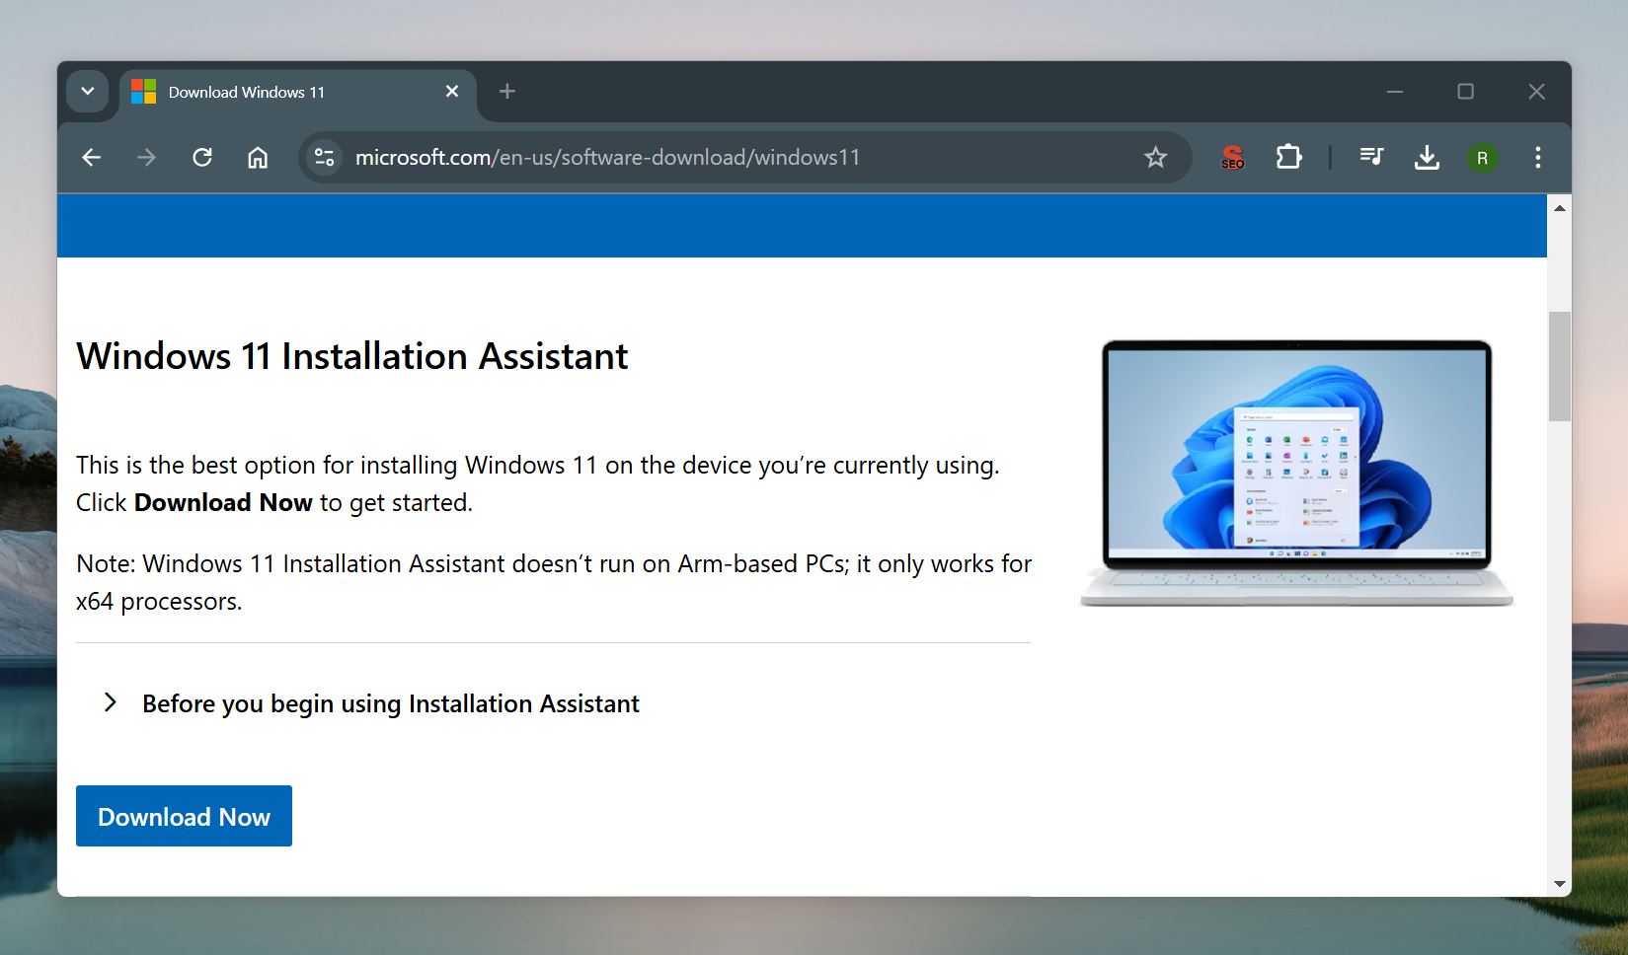
Task: Click the Microsoft logo favicon on tab
Action: [144, 92]
